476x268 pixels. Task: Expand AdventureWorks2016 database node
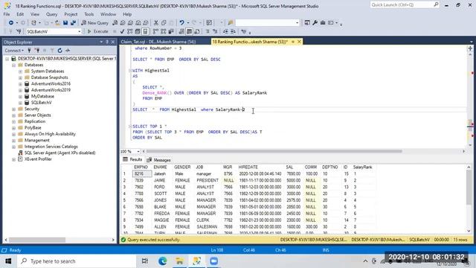tap(20, 84)
